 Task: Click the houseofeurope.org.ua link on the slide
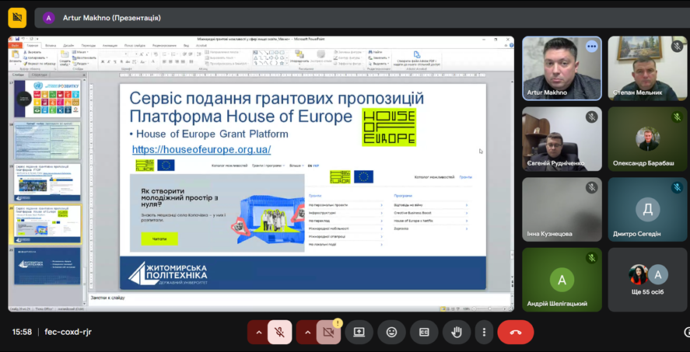(201, 149)
